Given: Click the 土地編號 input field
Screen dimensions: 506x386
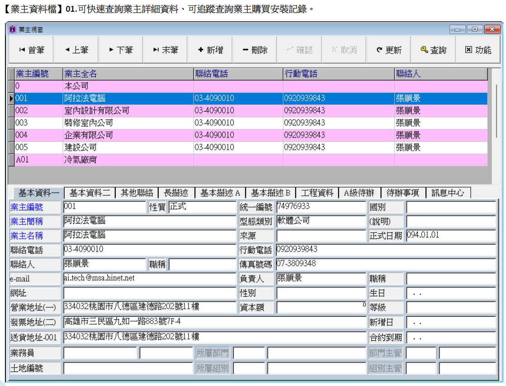Looking at the screenshot, I should click(128, 368).
